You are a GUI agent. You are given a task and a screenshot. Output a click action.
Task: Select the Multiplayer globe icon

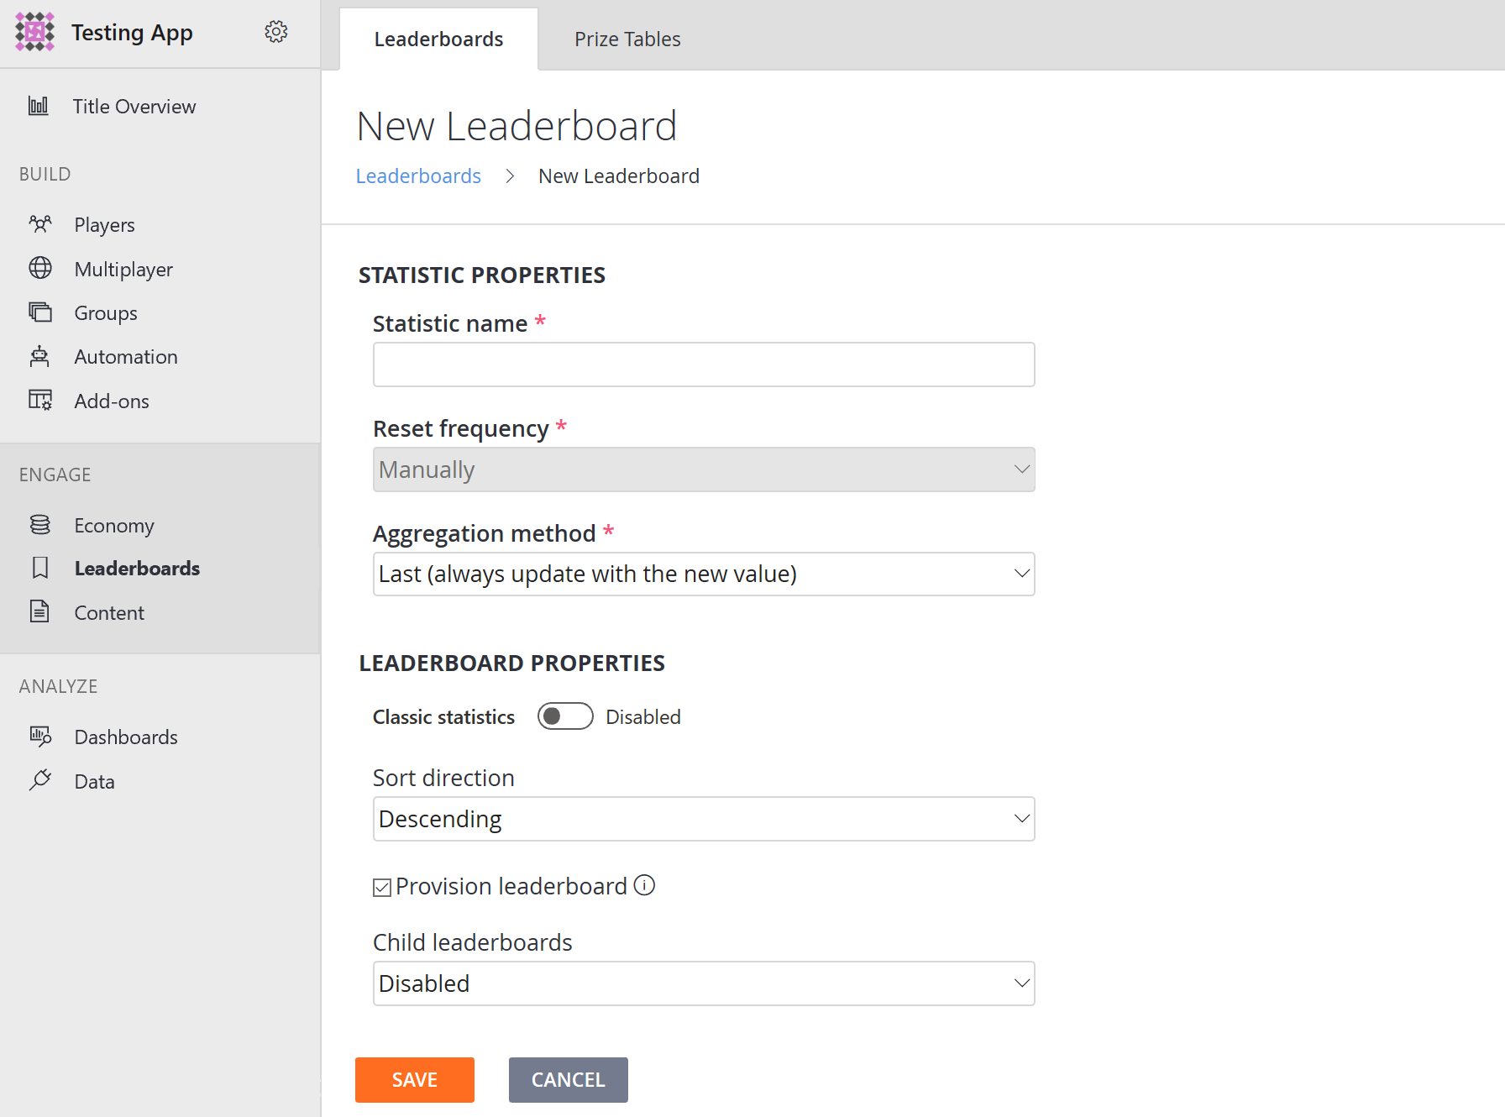click(39, 268)
